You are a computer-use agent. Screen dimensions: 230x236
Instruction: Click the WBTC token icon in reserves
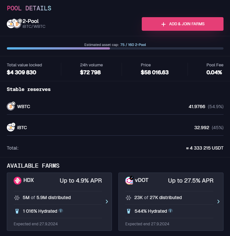(11, 107)
